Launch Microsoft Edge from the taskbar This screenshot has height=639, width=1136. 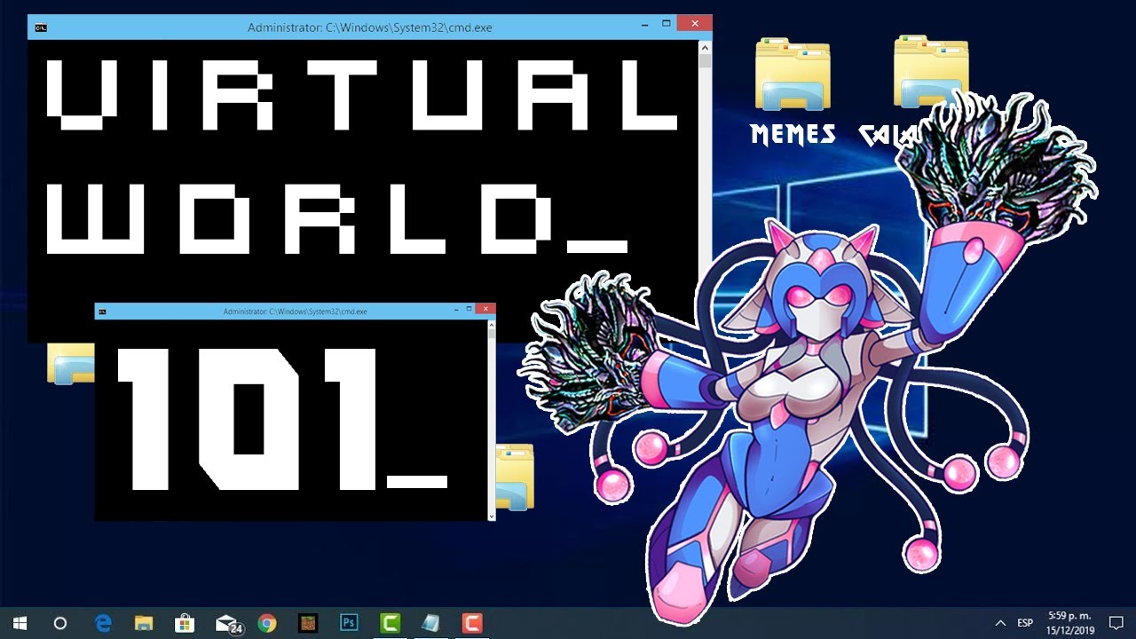coord(103,623)
